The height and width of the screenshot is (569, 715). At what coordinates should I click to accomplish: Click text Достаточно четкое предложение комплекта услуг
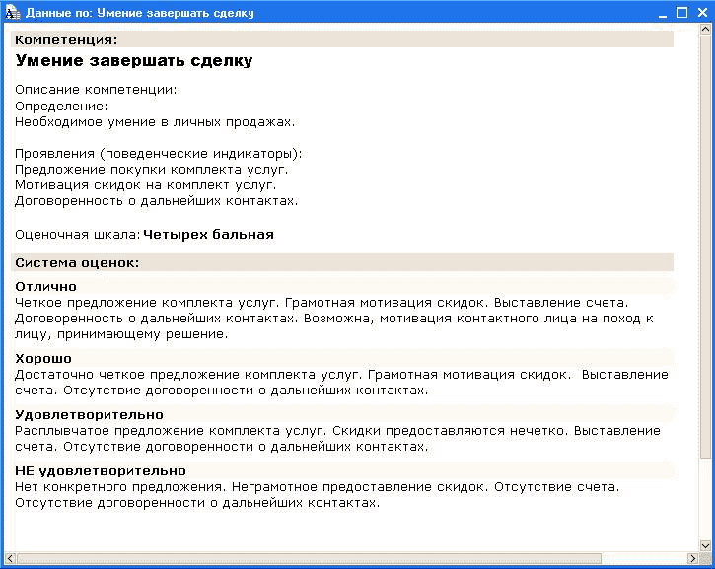tap(187, 375)
